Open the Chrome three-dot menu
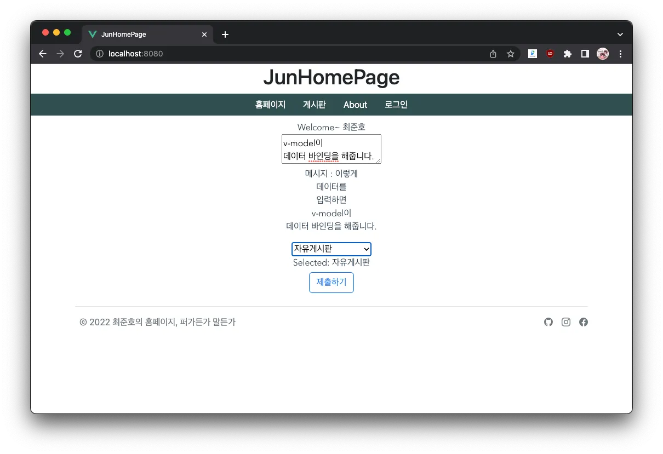The height and width of the screenshot is (454, 663). click(x=620, y=54)
